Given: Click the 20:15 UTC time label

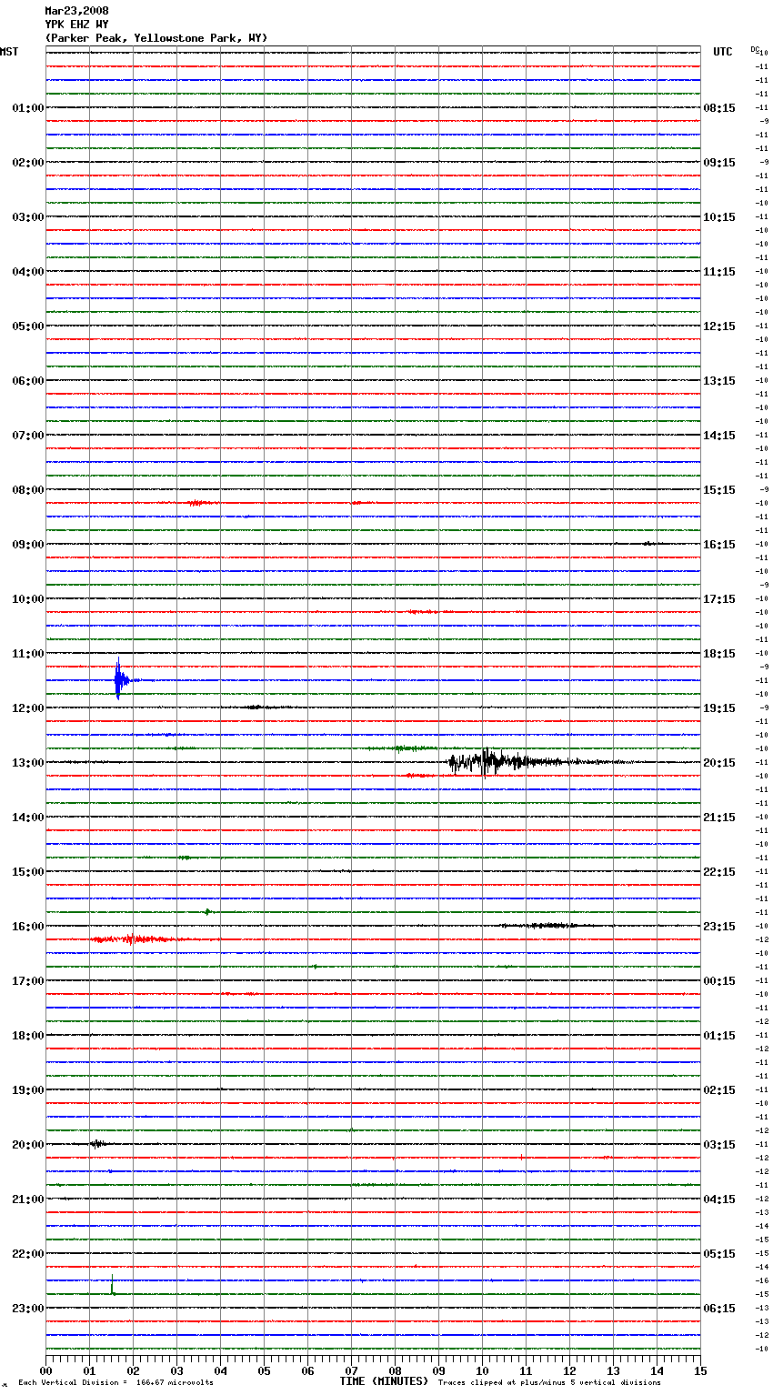Looking at the screenshot, I should point(719,763).
